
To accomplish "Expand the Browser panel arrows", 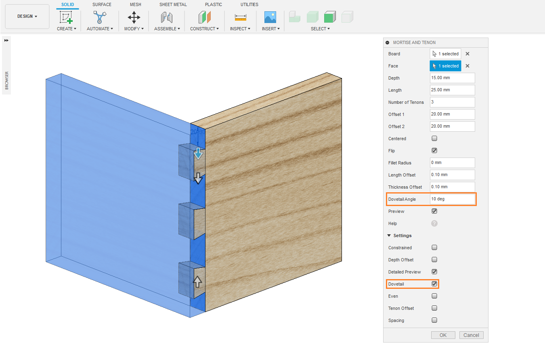I will (x=6, y=40).
